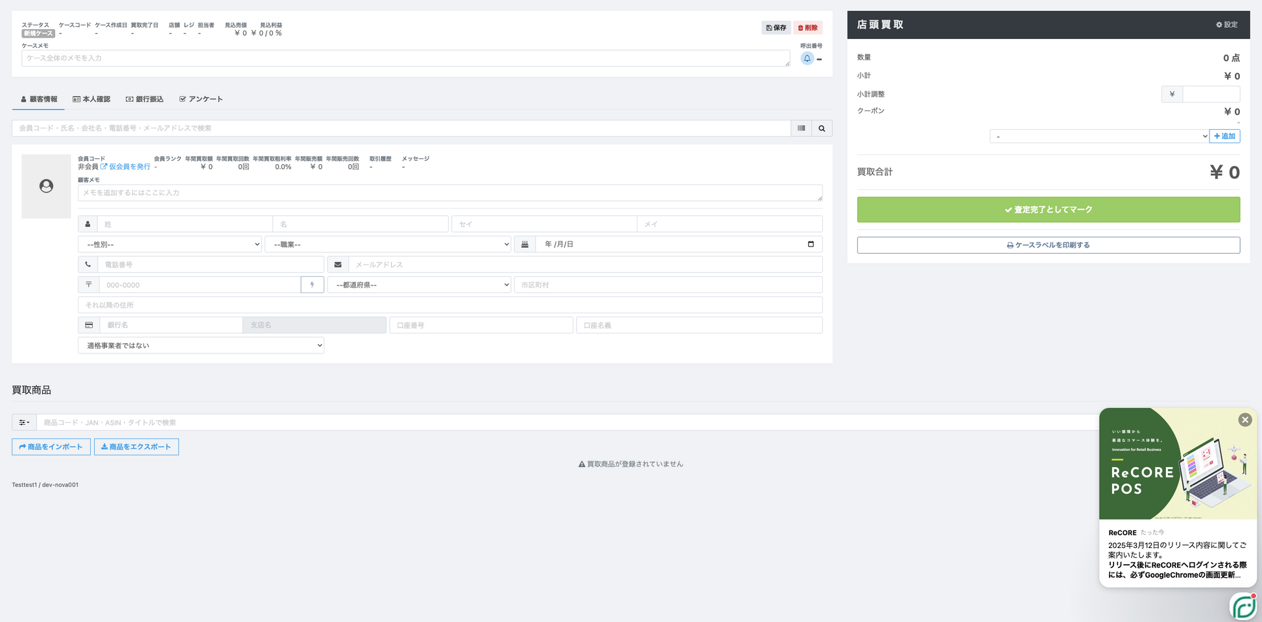Switch to the 本人確認 tab
Screen dimensions: 1262x622
tap(91, 99)
